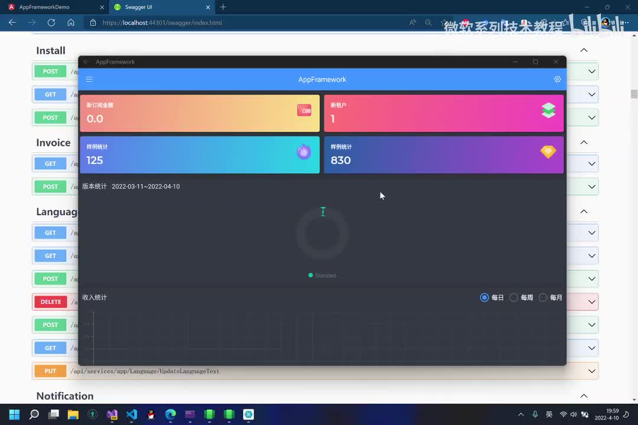Click the 收入统计 heading
Screen dimensions: 638x425
pyautogui.click(x=95, y=297)
